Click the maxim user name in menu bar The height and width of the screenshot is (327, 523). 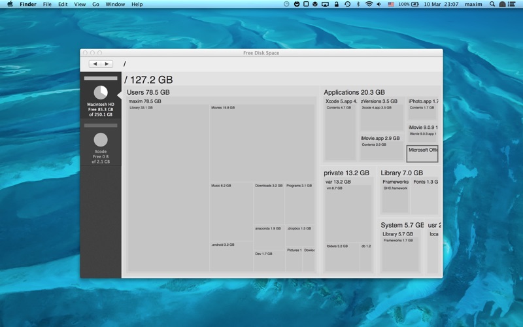click(x=473, y=4)
